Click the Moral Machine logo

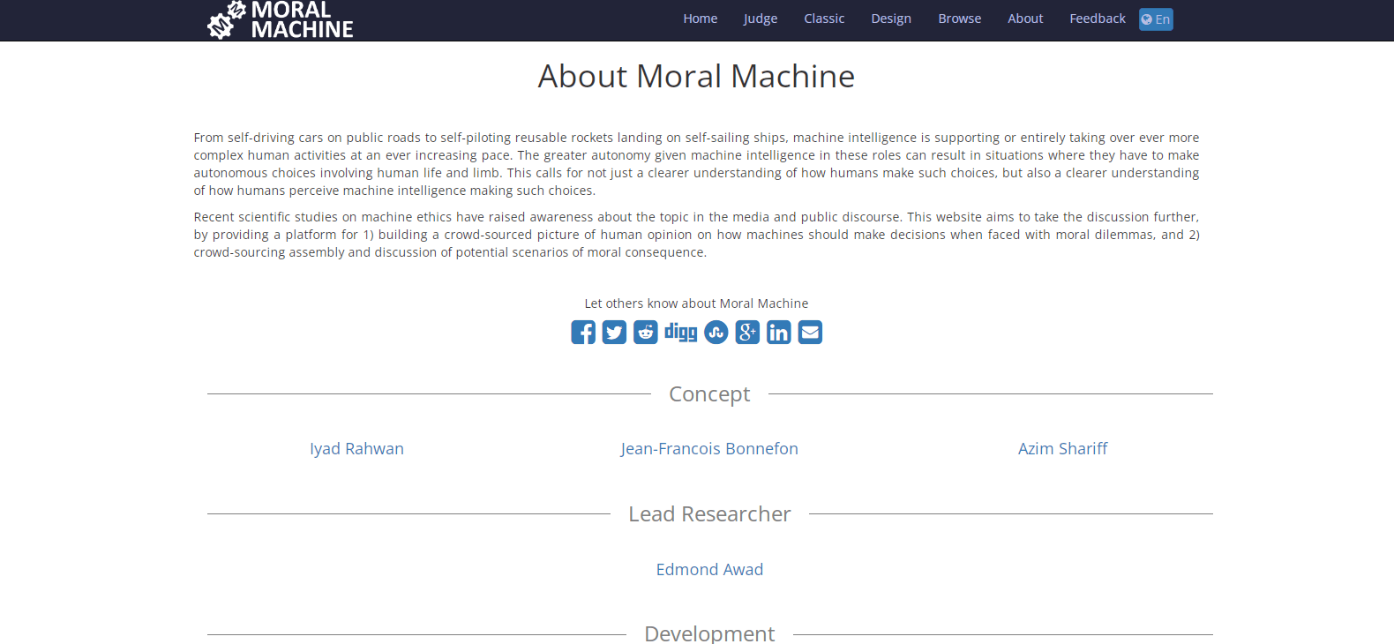[x=281, y=20]
